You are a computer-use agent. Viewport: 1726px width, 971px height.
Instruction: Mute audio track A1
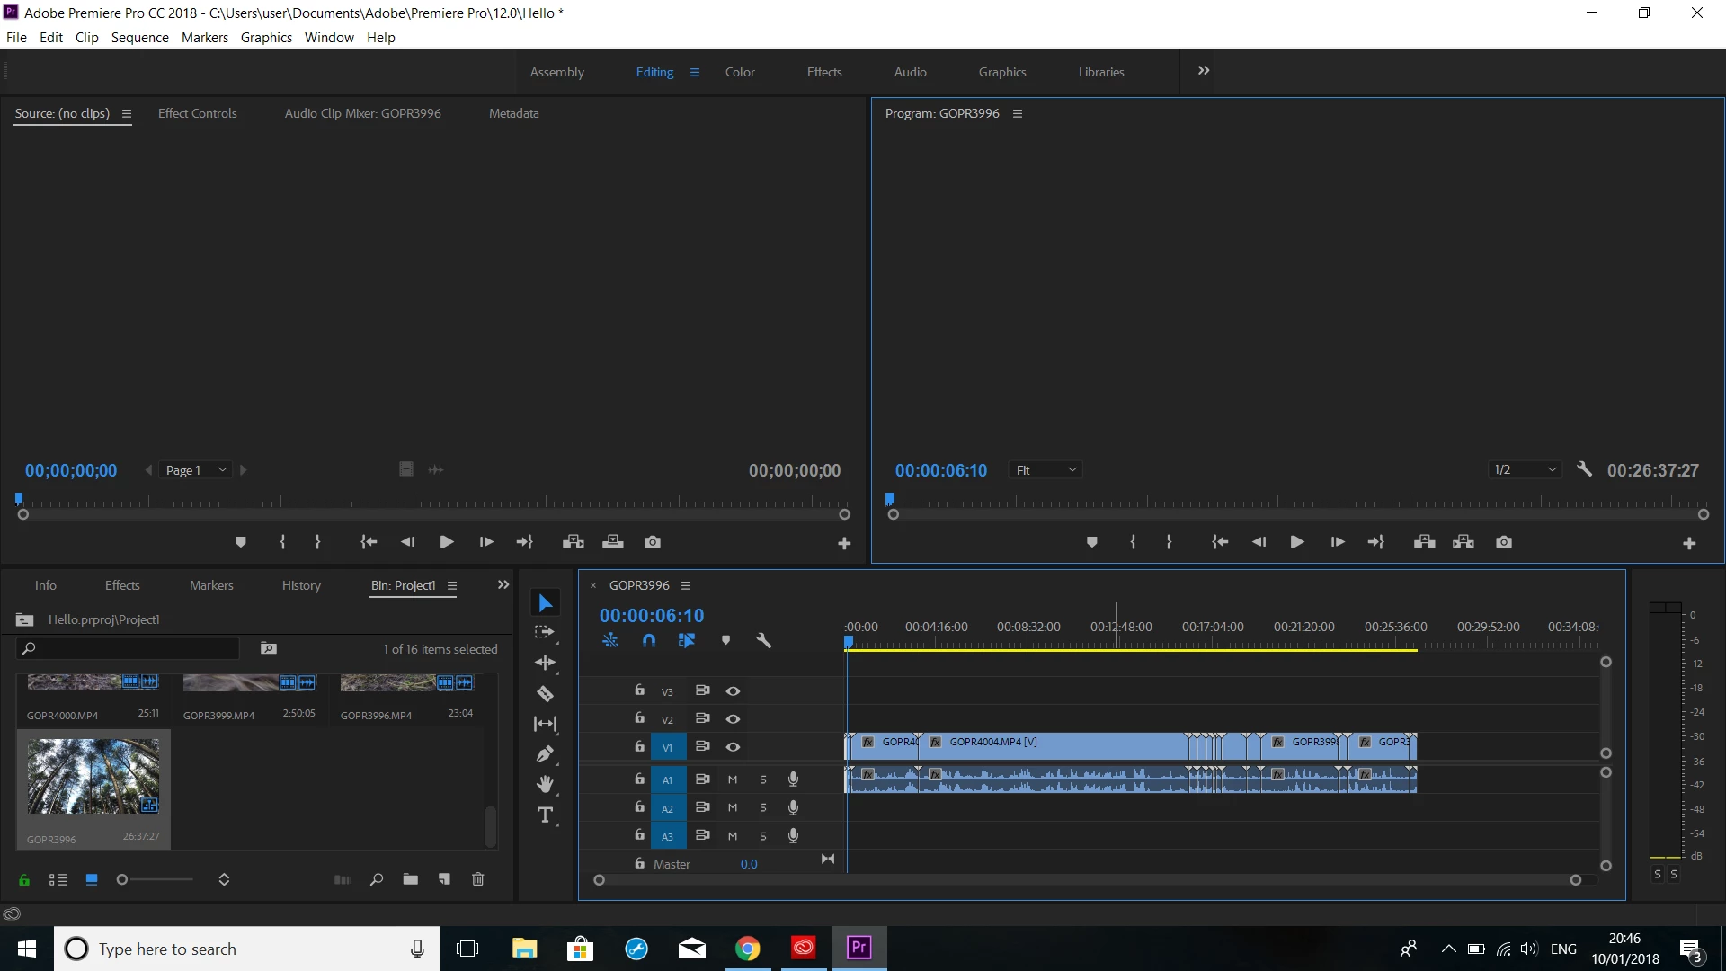point(733,779)
